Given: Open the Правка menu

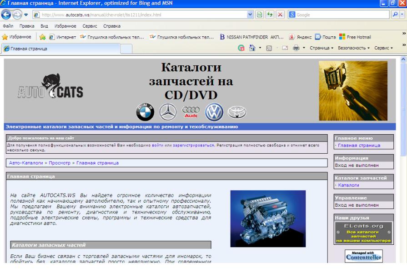Looking at the screenshot, I should [x=27, y=26].
